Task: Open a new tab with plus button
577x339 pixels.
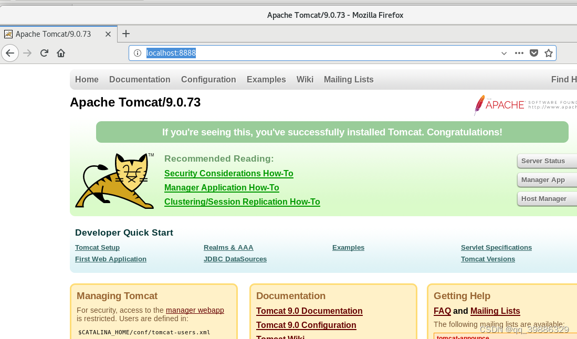Action: point(126,34)
